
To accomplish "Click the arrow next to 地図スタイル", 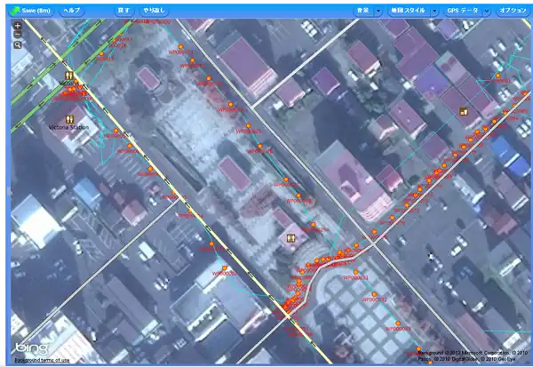I will [435, 10].
